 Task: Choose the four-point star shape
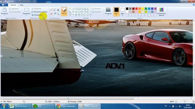(x=73, y=15)
